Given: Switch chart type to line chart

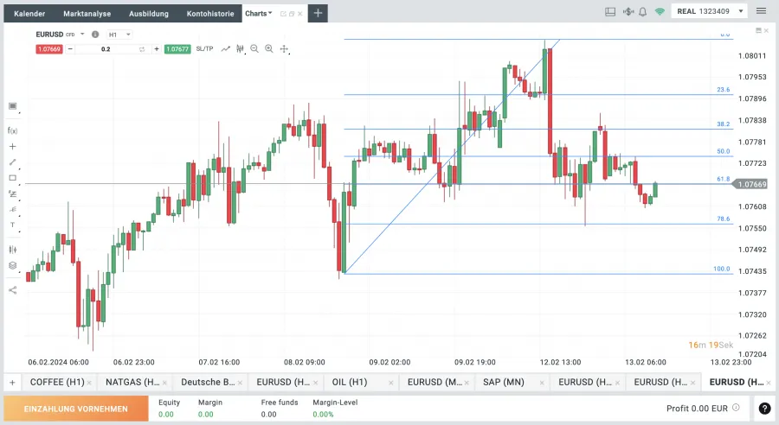Looking at the screenshot, I should click(226, 48).
